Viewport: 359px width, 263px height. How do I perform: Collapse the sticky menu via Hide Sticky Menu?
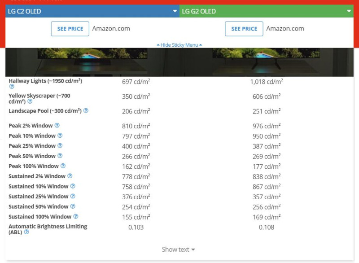179,45
